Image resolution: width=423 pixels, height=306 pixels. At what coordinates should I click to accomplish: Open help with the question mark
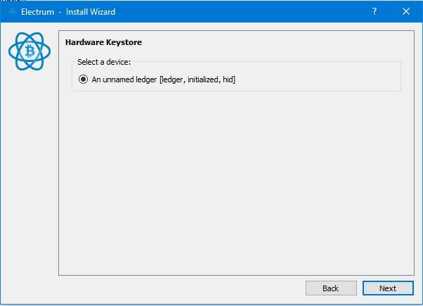coord(375,12)
